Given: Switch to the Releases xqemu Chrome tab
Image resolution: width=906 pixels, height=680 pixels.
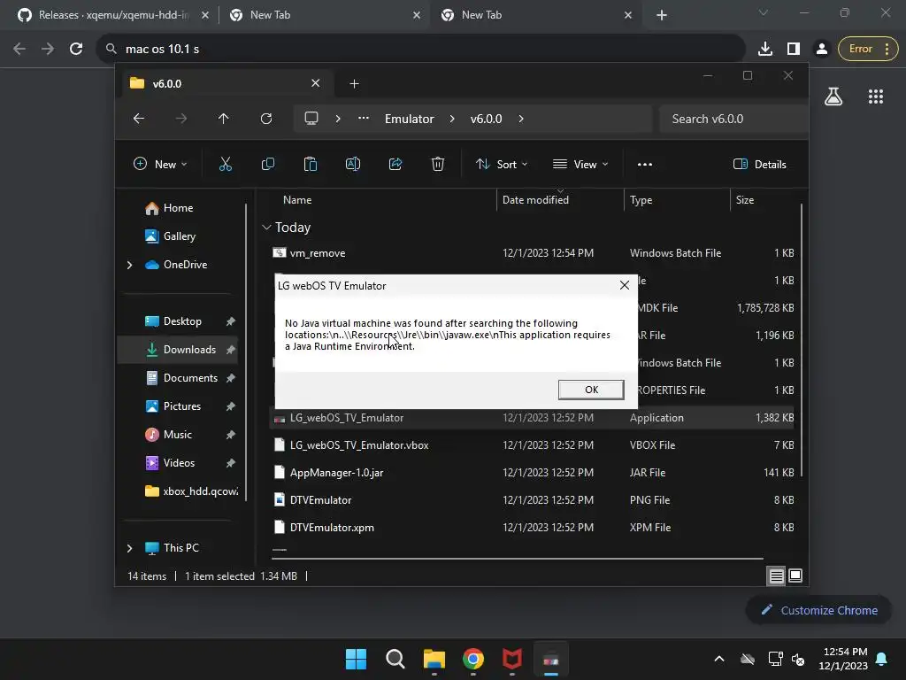Looking at the screenshot, I should tap(113, 15).
